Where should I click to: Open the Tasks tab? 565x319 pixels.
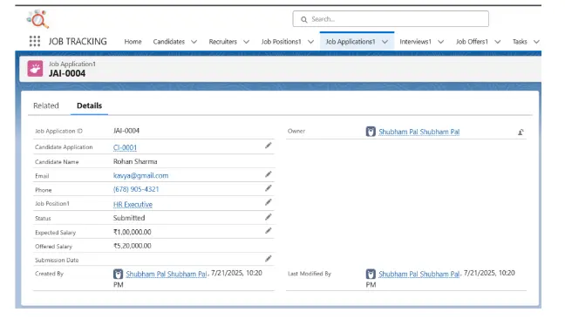pos(520,42)
